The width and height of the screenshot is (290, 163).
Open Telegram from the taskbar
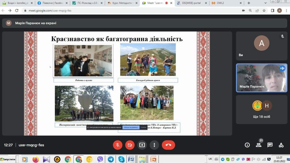coord(111,159)
